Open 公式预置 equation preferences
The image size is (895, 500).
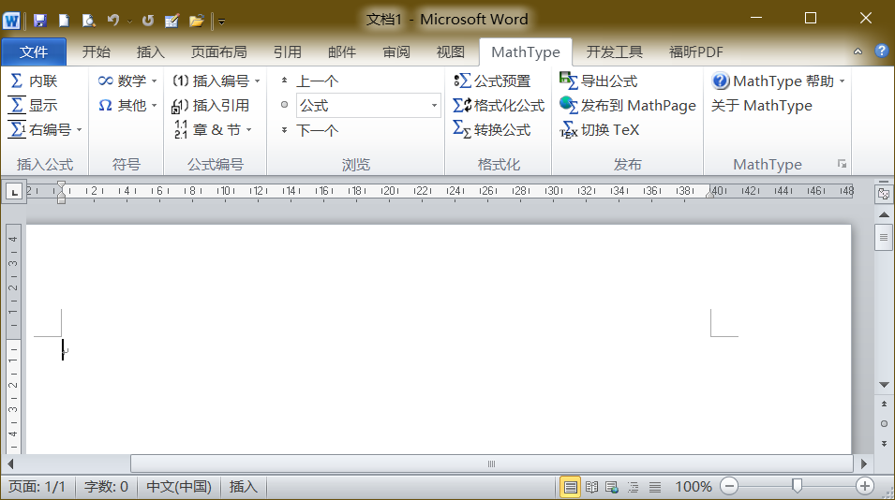[492, 81]
